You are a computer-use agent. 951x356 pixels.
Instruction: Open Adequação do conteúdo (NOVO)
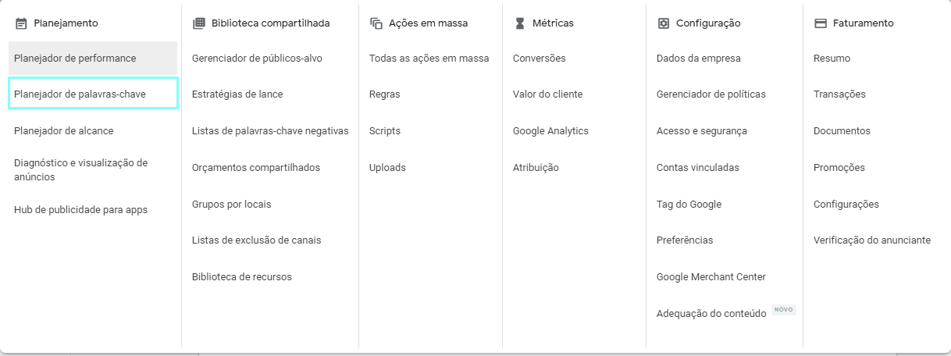click(x=711, y=314)
